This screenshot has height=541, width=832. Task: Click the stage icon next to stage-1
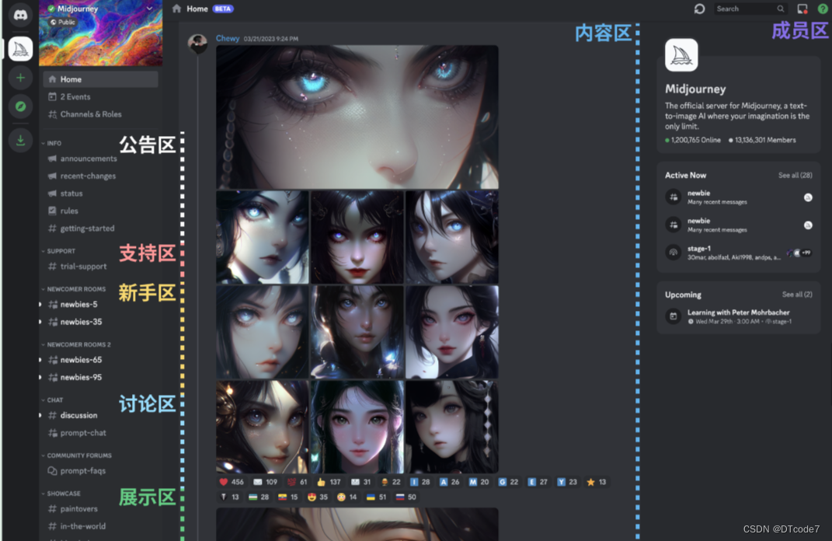tap(674, 253)
